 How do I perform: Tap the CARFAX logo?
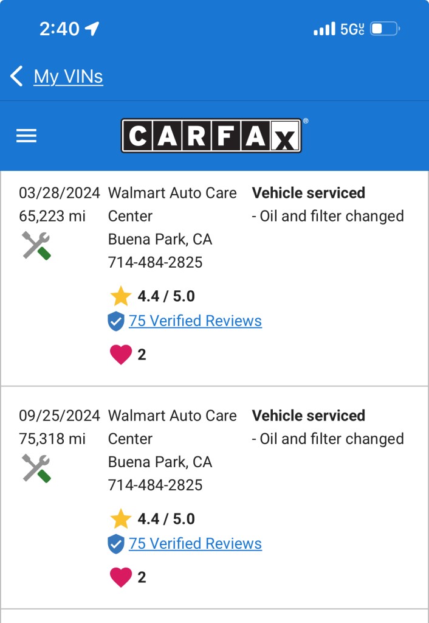211,136
